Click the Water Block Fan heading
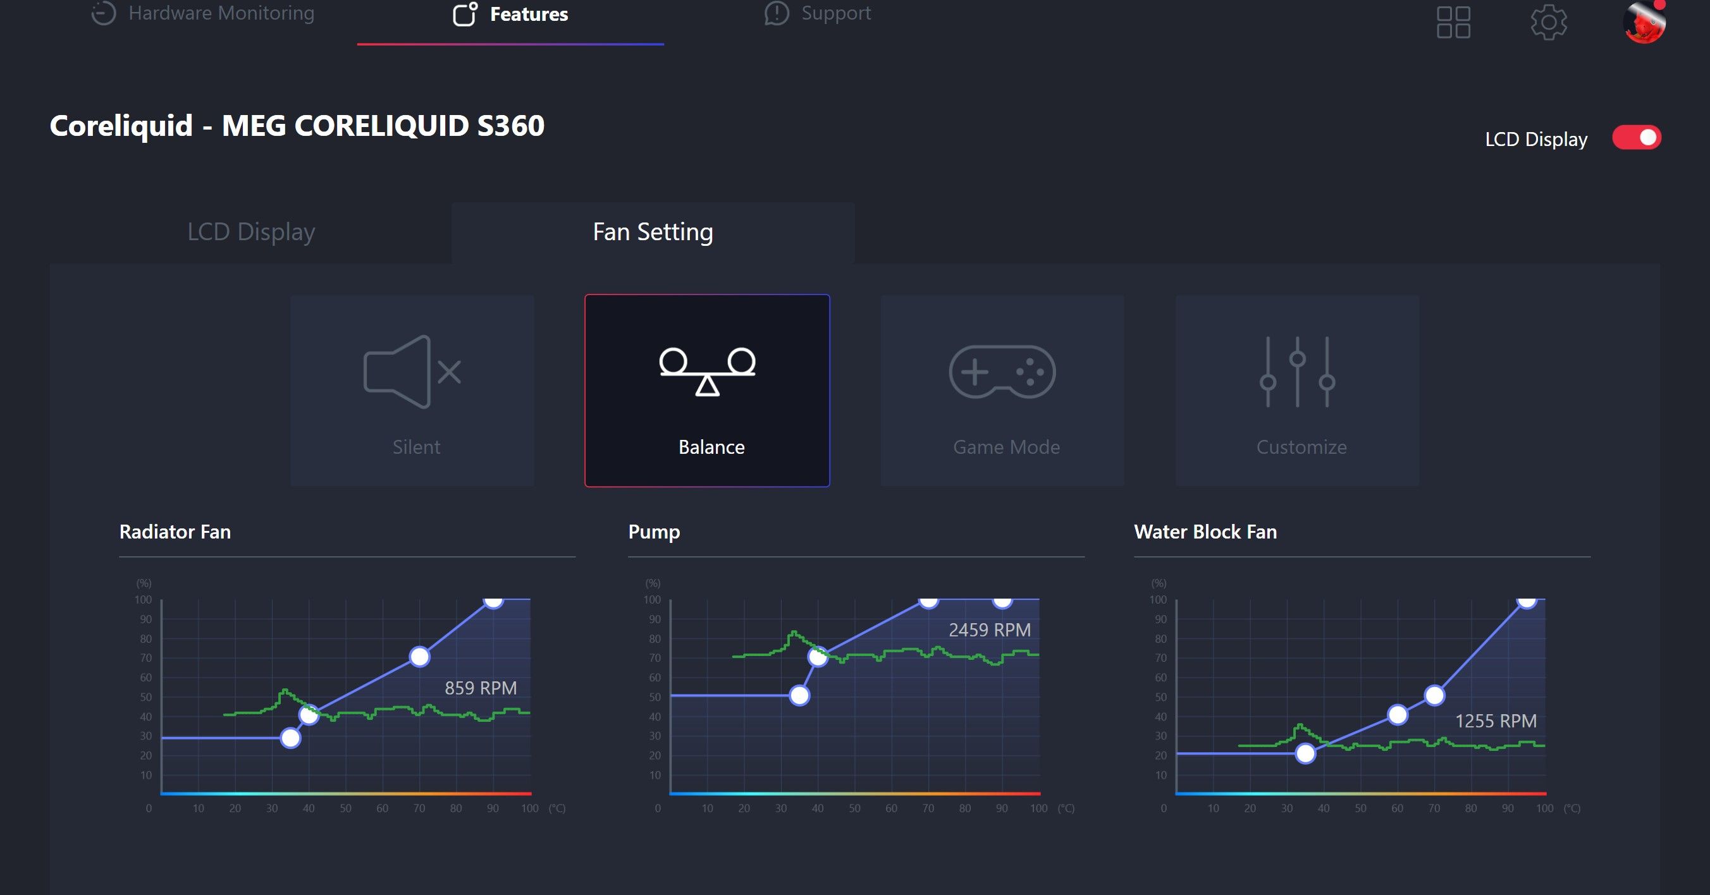The width and height of the screenshot is (1710, 895). [x=1205, y=532]
